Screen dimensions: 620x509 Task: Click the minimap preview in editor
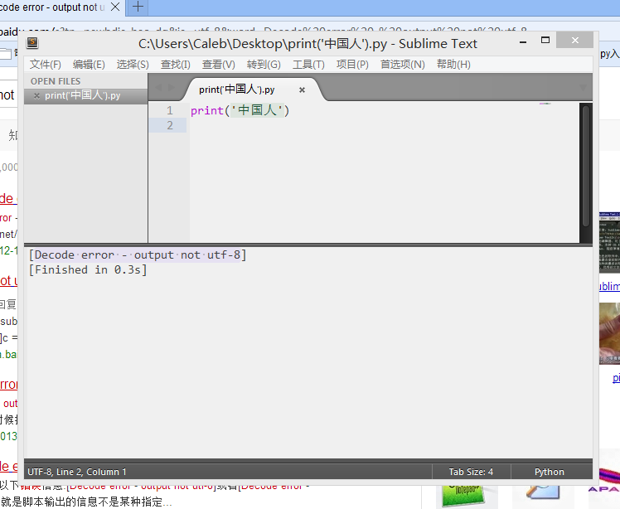tap(545, 104)
